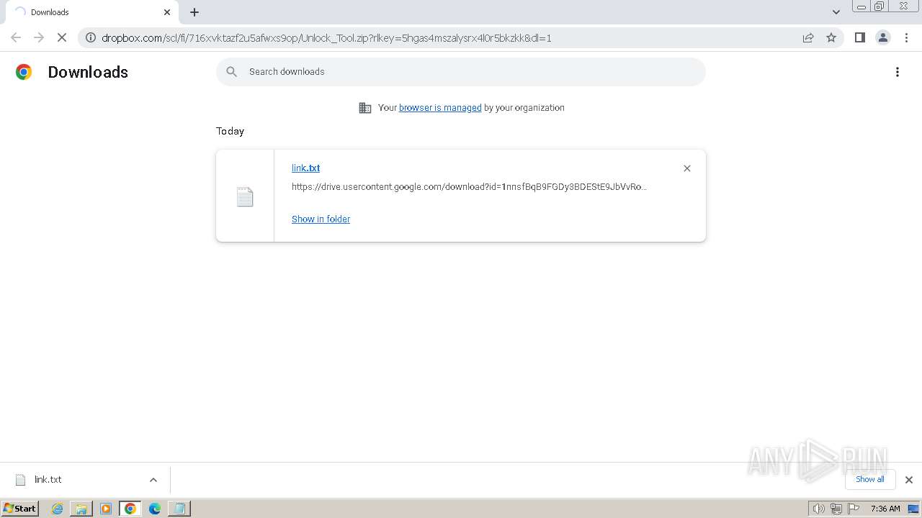The width and height of the screenshot is (922, 518).
Task: Click Show desktop button on taskbar
Action: (x=914, y=509)
